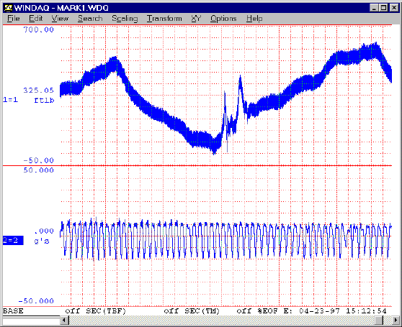Viewport: 402px width, 327px height.
Task: Click the horizontal scrollbar thumb
Action: coord(379,320)
